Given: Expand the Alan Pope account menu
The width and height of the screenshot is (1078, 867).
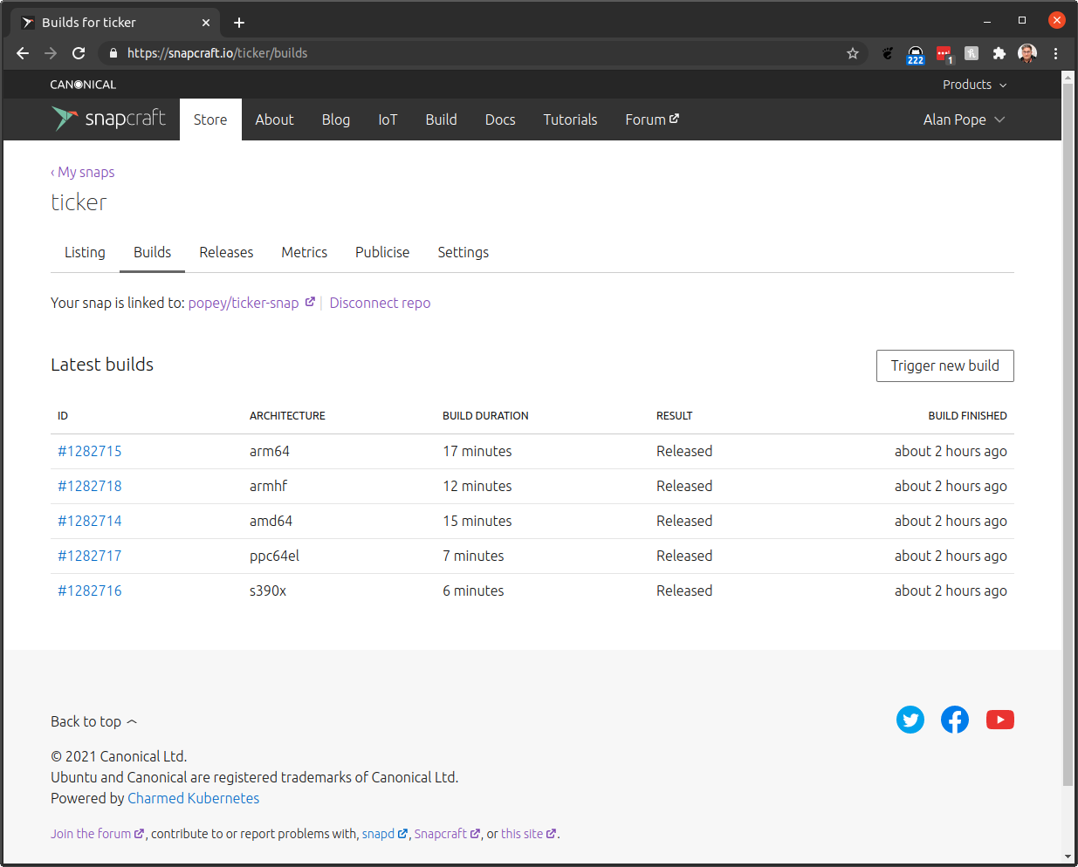Looking at the screenshot, I should (965, 119).
